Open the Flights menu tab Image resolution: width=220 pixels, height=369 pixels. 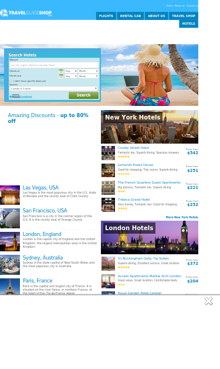[x=106, y=16]
